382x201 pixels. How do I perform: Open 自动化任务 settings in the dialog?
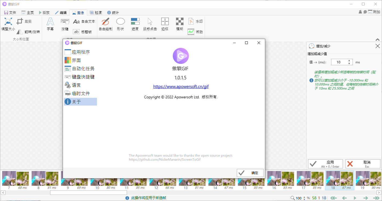tap(80, 69)
